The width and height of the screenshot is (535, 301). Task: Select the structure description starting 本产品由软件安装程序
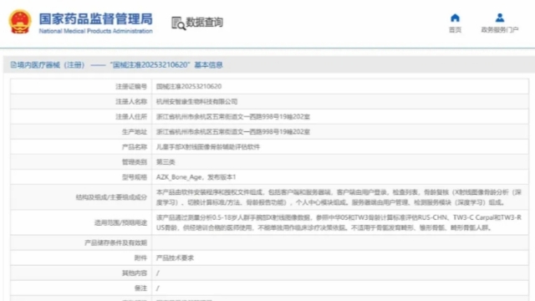coord(339,197)
